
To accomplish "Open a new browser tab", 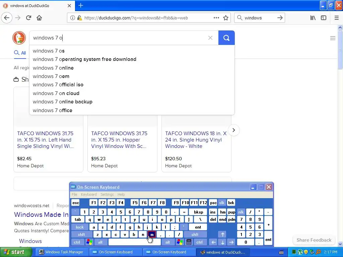I will (80, 5).
